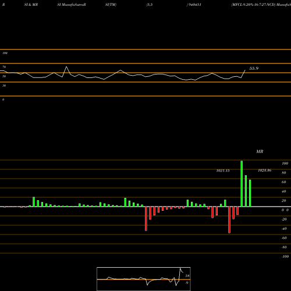Click the MR axis label -100
The height and width of the screenshot is (291, 291).
pyautogui.click(x=285, y=257)
